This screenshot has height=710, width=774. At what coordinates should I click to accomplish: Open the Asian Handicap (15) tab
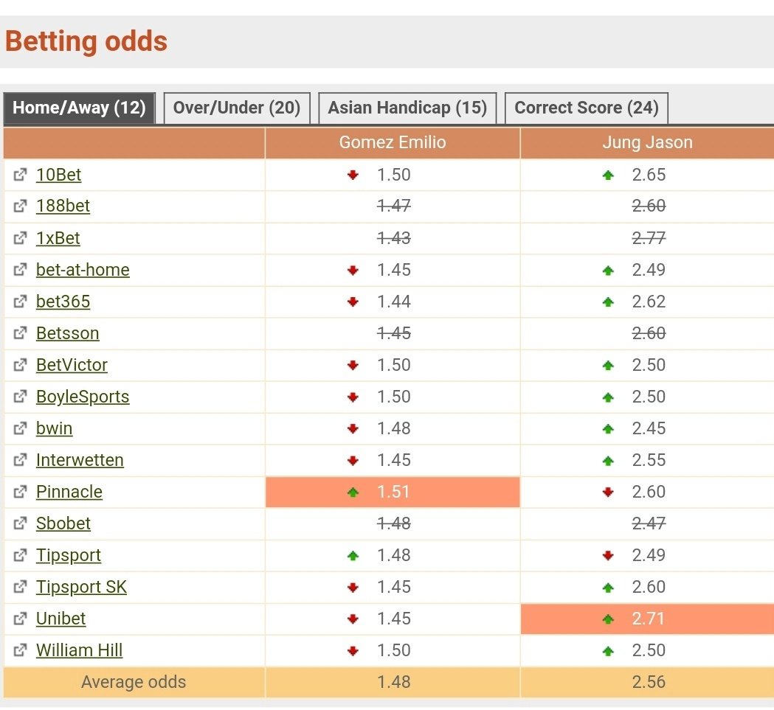tap(407, 108)
